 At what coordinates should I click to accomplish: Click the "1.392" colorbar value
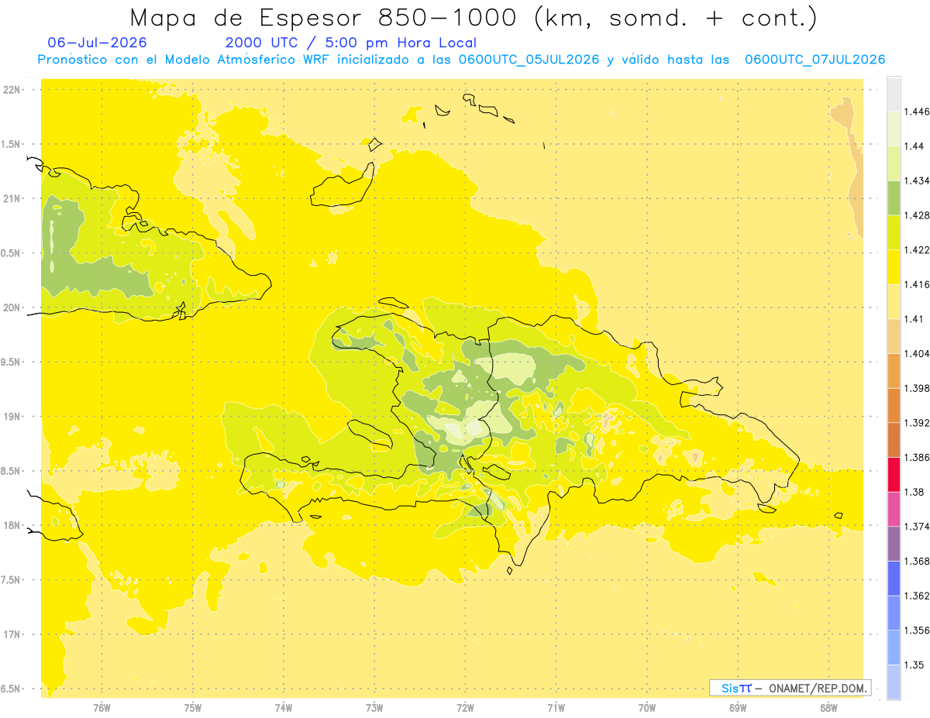click(x=918, y=423)
